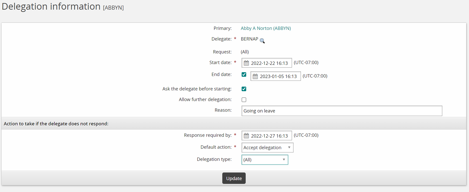Click the 'Action to take' section header
Screen dimensions: 469x192
coord(56,124)
